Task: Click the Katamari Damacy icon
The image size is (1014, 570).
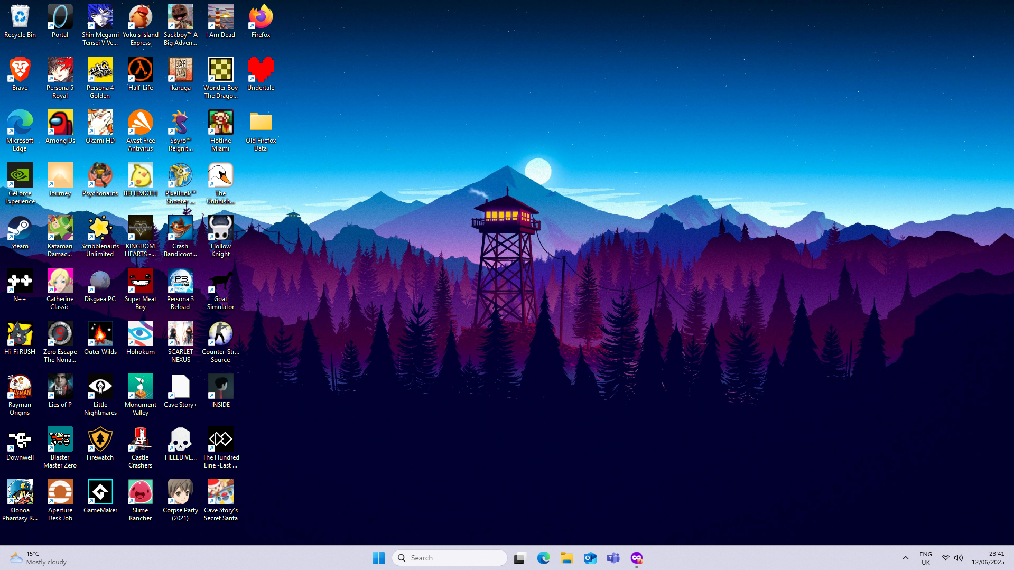Action: tap(60, 228)
